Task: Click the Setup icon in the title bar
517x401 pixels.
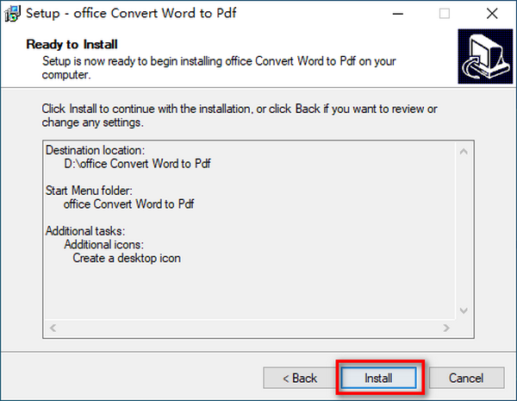Action: 12,14
